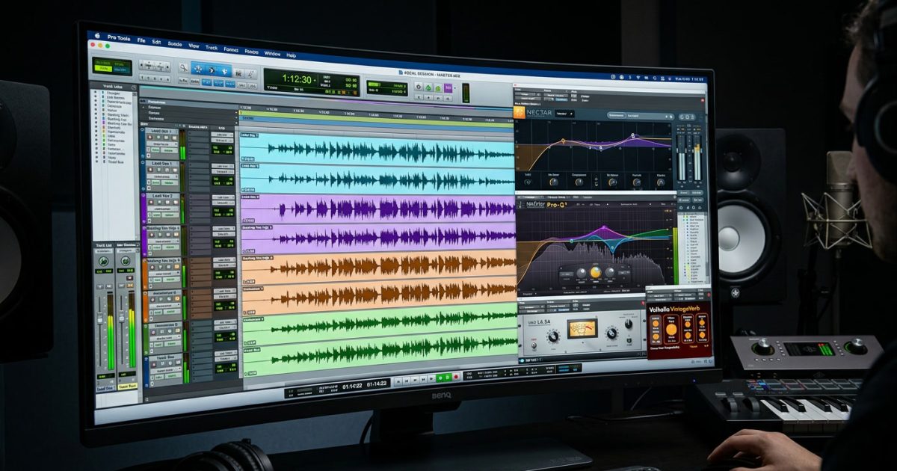Select the Backing Vox High track name
897x471 pixels.
(162, 227)
